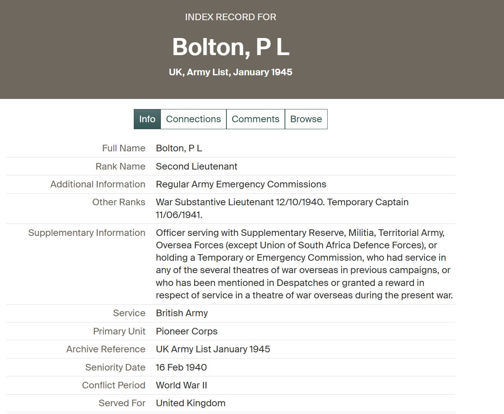Click the INDEX RECORD FOR header label
The image size is (504, 414).
point(231,17)
